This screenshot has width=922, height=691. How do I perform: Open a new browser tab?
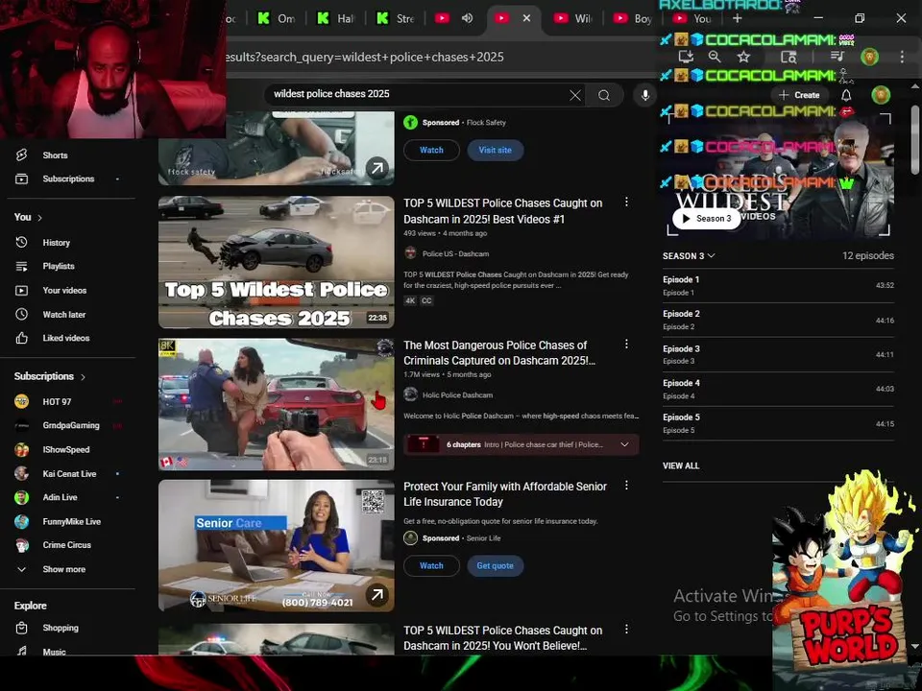738,18
